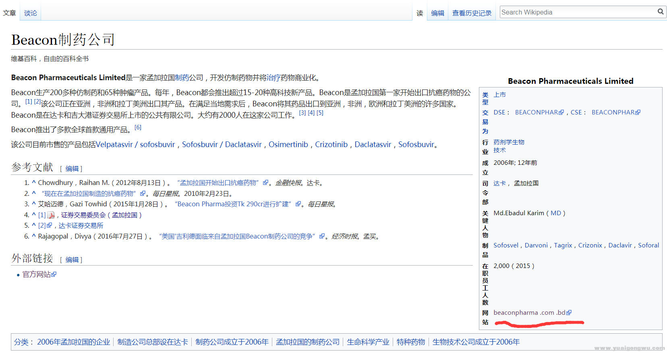The image size is (667, 353).
Task: Open the Sofosbuvir / Daclatasvir link
Action: (222, 144)
